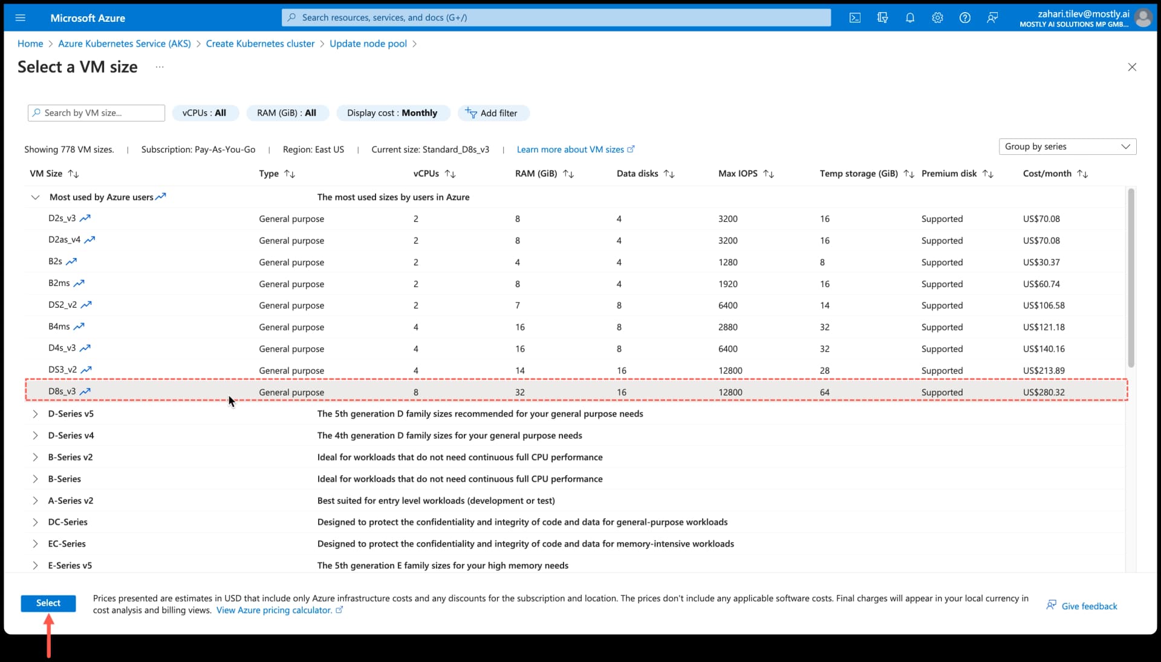Toggle the RAM (GiB) : All filter pill
The width and height of the screenshot is (1161, 662).
pyautogui.click(x=287, y=113)
